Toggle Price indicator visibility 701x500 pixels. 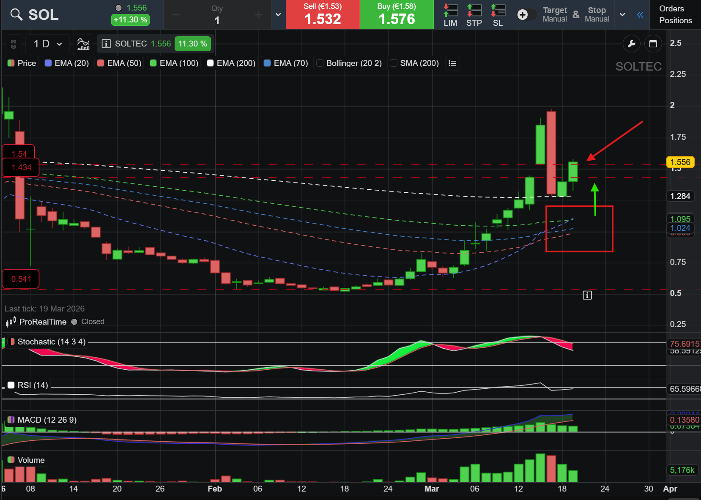[22, 63]
